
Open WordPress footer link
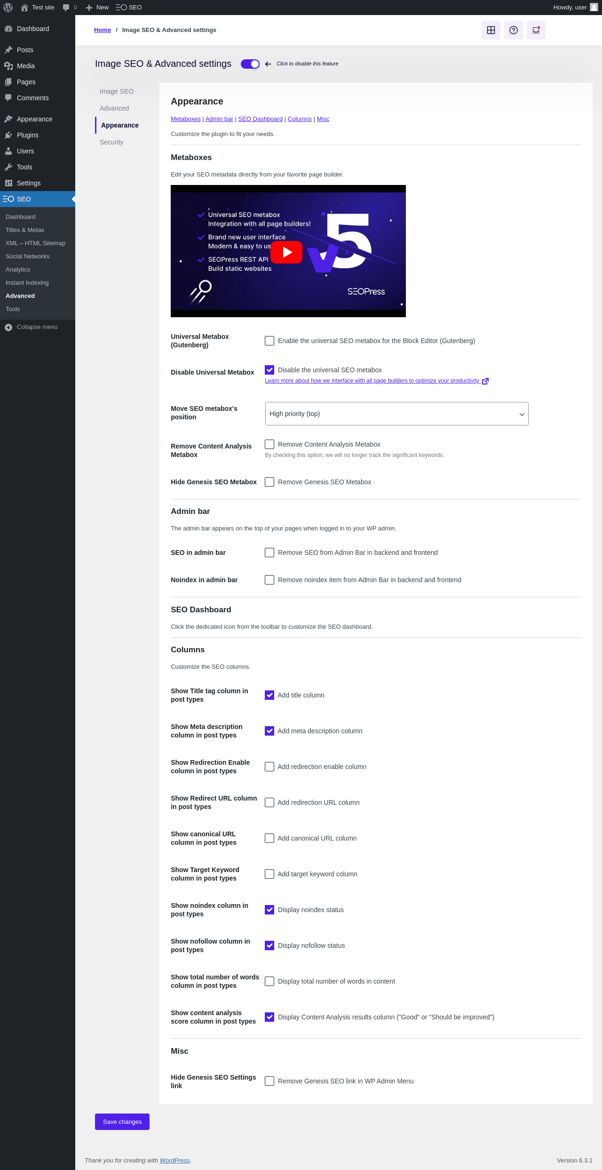coord(175,1160)
